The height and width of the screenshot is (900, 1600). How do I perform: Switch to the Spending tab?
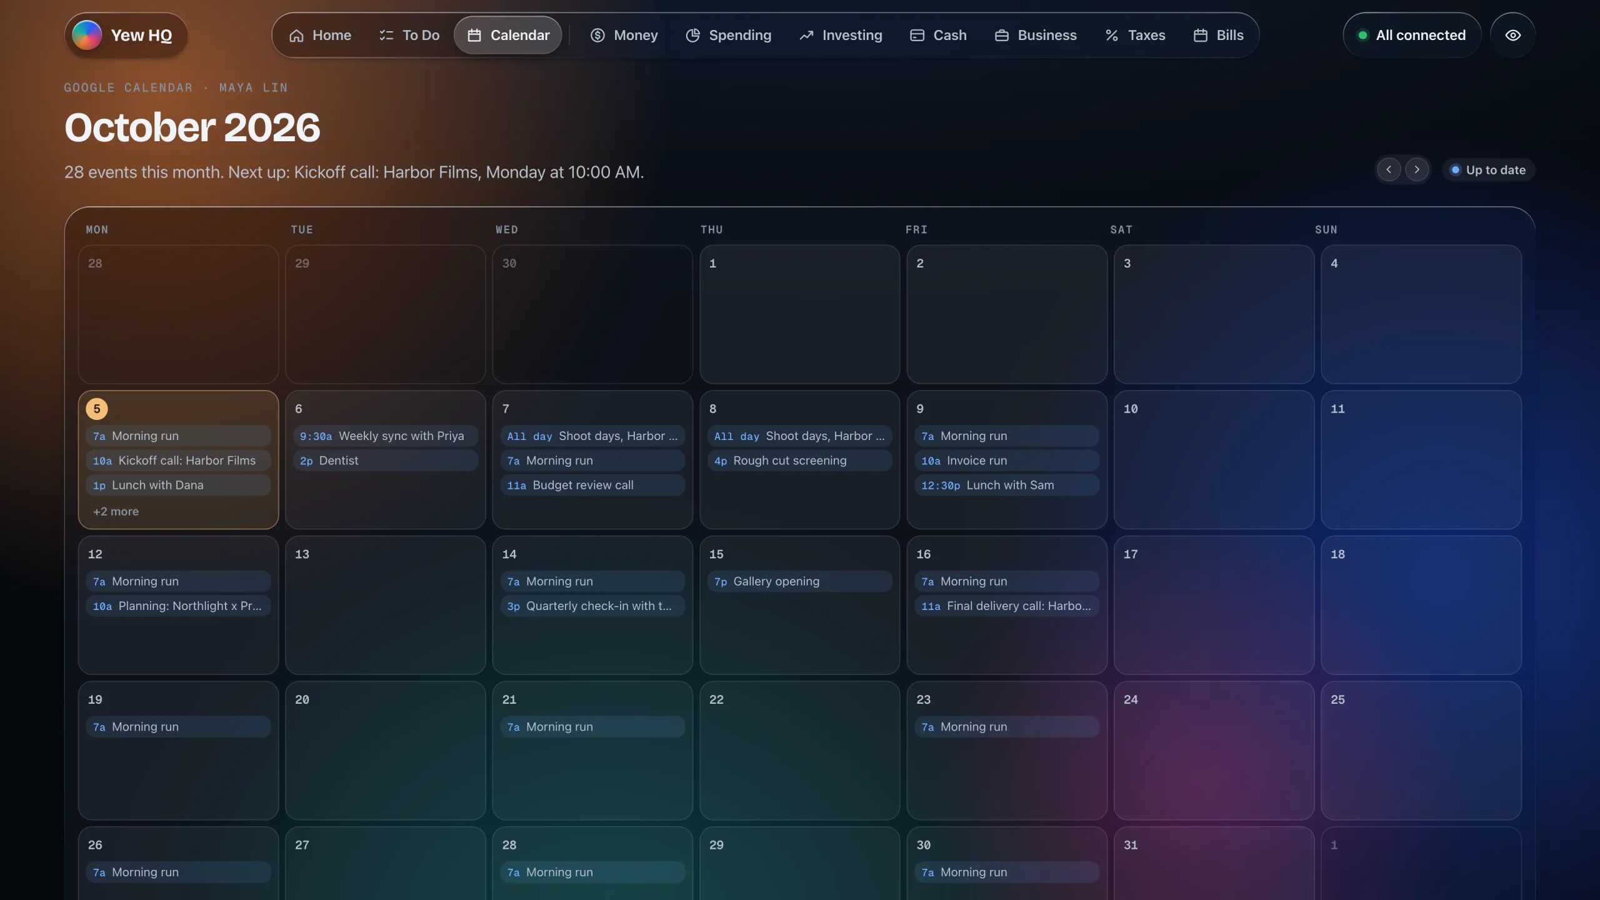tap(728, 36)
